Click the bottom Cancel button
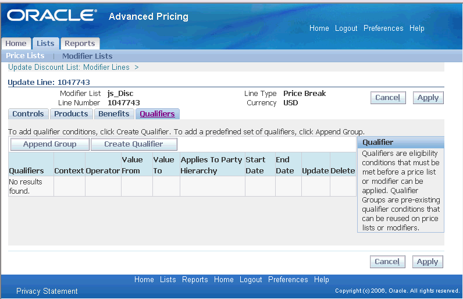The image size is (463, 299). point(387,262)
